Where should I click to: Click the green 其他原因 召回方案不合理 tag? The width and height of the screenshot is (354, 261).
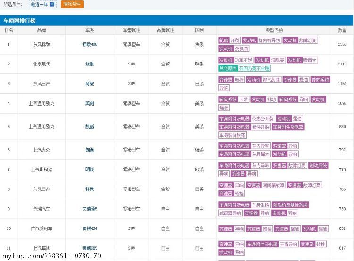point(244,68)
